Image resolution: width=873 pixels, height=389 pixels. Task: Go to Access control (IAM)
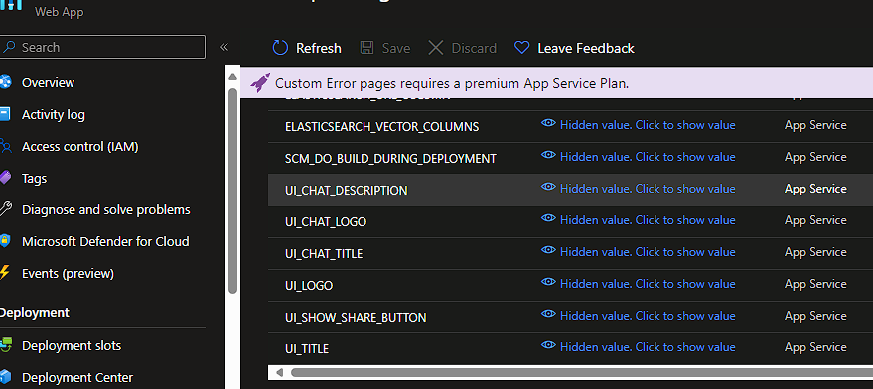(79, 146)
